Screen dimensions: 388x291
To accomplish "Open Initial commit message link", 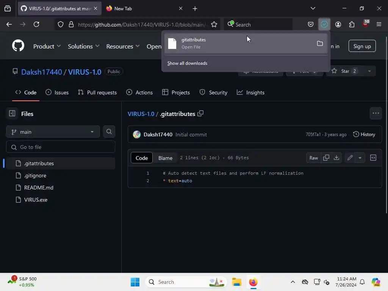I will click(191, 135).
